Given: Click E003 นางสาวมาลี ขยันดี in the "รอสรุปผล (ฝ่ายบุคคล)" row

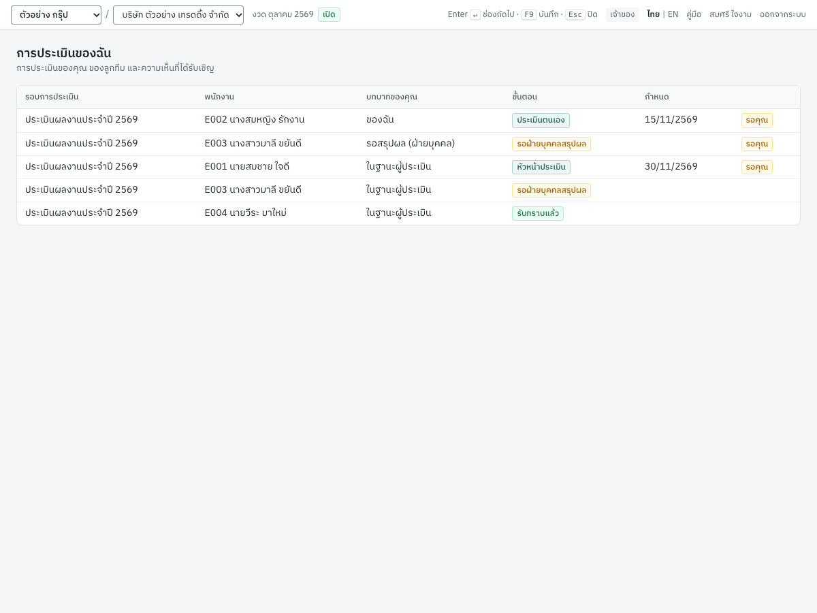Looking at the screenshot, I should point(253,143).
